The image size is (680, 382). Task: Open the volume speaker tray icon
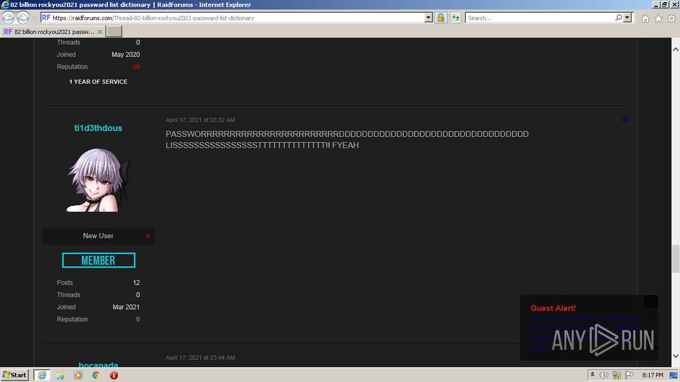click(x=604, y=375)
